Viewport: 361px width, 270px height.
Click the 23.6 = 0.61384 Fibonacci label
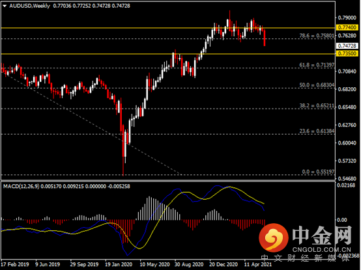(317, 131)
